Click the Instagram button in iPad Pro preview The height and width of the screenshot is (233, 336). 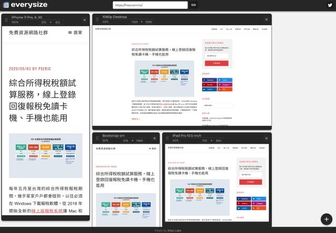point(259,204)
